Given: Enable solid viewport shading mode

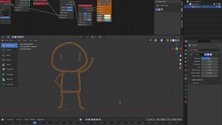Looking at the screenshot, I should coord(173,40).
